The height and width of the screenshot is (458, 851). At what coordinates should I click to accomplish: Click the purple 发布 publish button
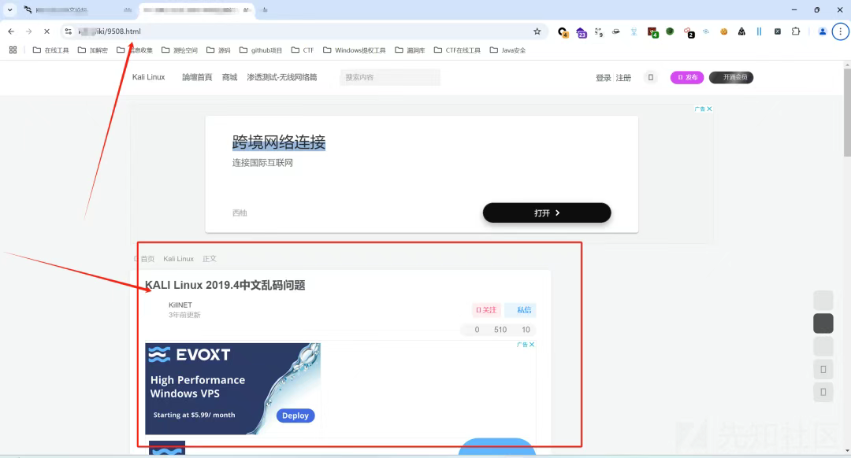687,77
